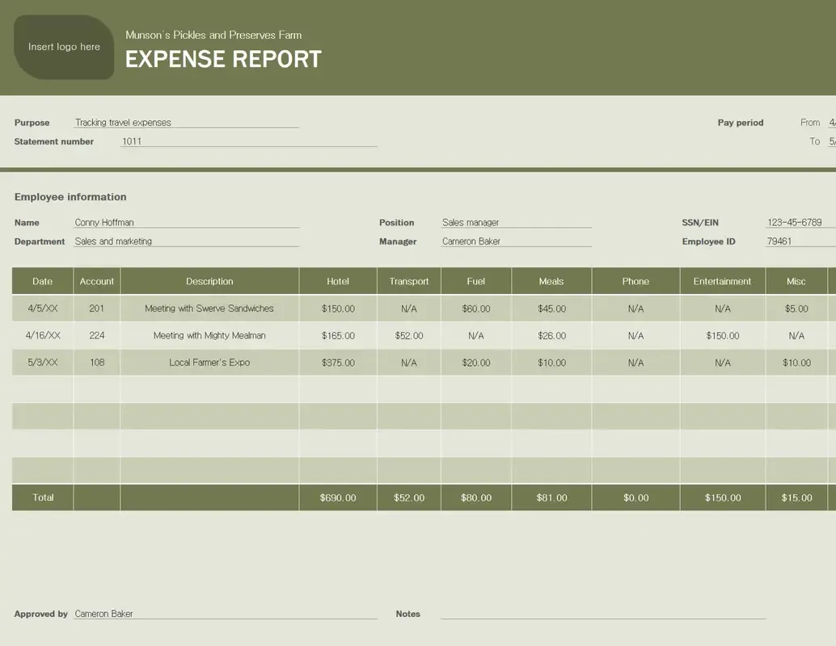Select the Account column header
Screen dimensions: 836x646
point(96,281)
